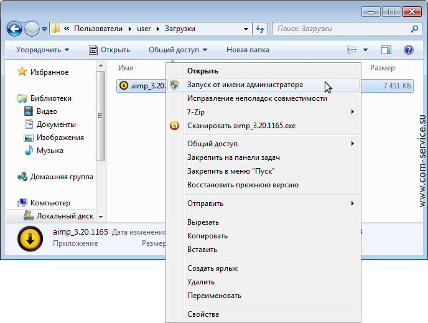
Task: Click the Back navigation arrow
Action: pyautogui.click(x=14, y=29)
